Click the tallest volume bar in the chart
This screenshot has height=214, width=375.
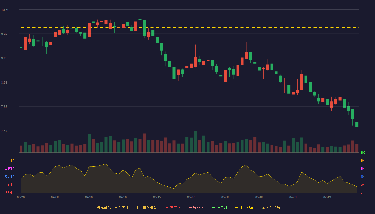pos(195,142)
